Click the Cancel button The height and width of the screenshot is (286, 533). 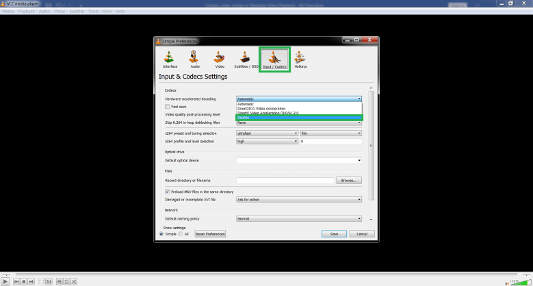(x=362, y=234)
